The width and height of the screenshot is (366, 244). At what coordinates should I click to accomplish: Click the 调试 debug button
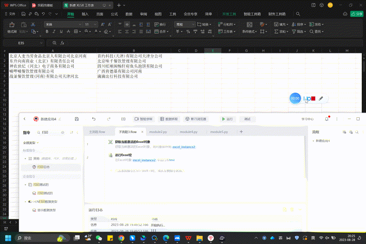pyautogui.click(x=247, y=119)
